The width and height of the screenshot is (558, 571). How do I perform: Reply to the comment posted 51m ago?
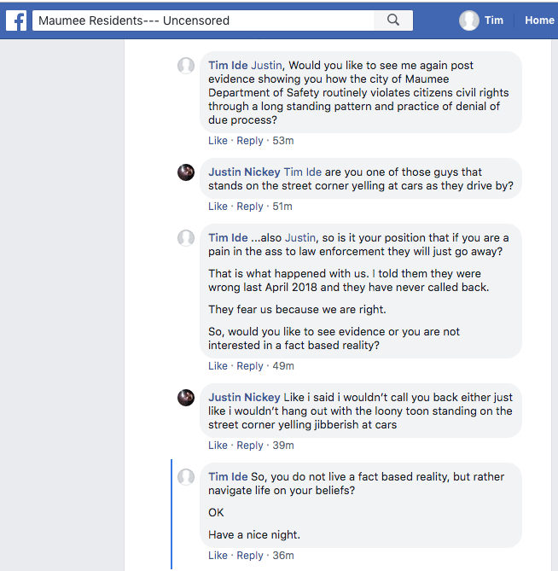250,207
